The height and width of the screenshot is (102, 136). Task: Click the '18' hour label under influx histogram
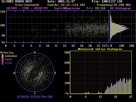[115, 97]
